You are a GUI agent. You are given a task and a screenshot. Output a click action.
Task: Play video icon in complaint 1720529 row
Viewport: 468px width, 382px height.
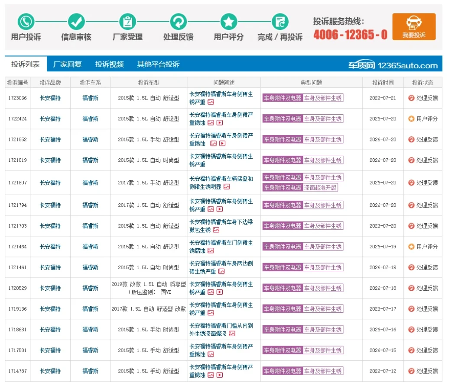(220, 292)
